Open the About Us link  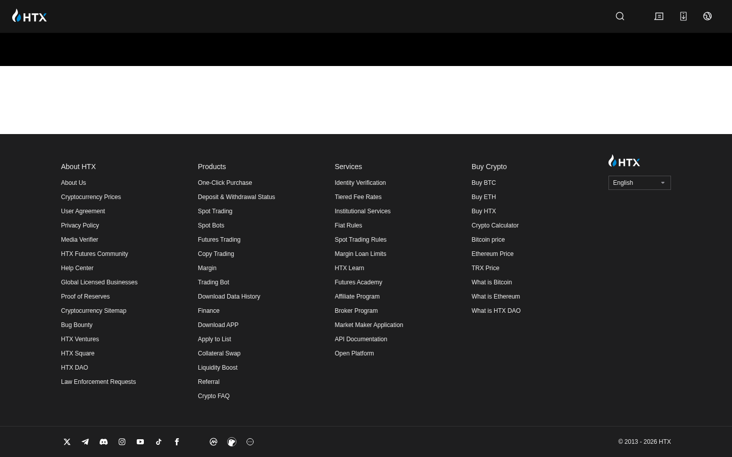click(x=73, y=183)
